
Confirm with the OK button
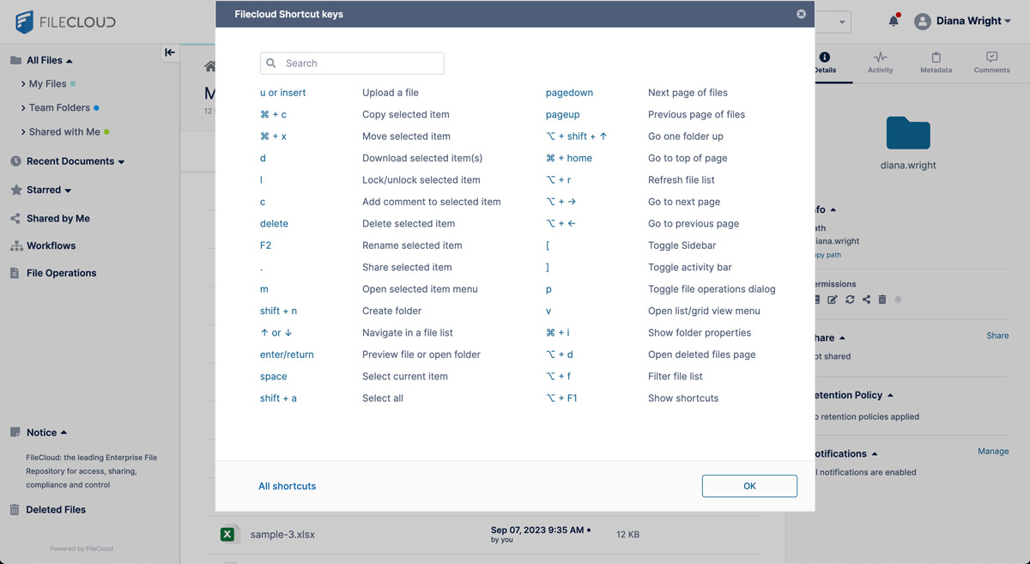point(749,486)
